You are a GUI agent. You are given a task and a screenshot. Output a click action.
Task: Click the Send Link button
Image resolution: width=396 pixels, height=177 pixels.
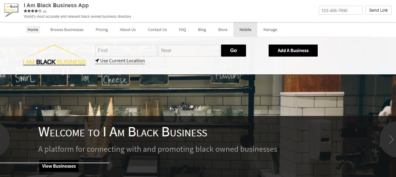coord(379,10)
